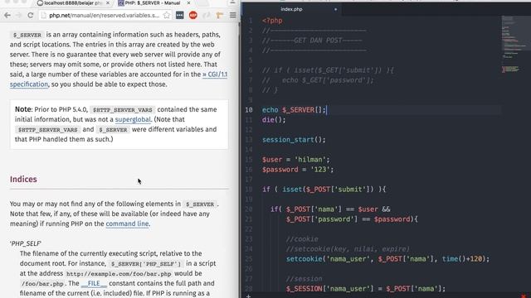Focus the php.net address bar
The width and height of the screenshot is (531, 298).
point(105,15)
